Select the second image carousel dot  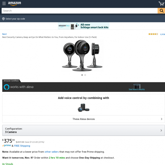tap(85, 75)
